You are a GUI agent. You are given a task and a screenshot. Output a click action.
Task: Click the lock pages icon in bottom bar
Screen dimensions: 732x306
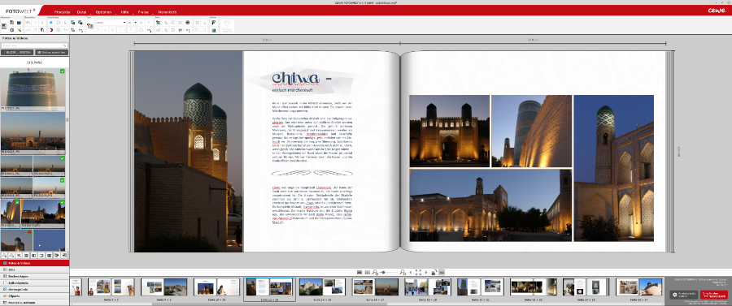tap(434, 272)
